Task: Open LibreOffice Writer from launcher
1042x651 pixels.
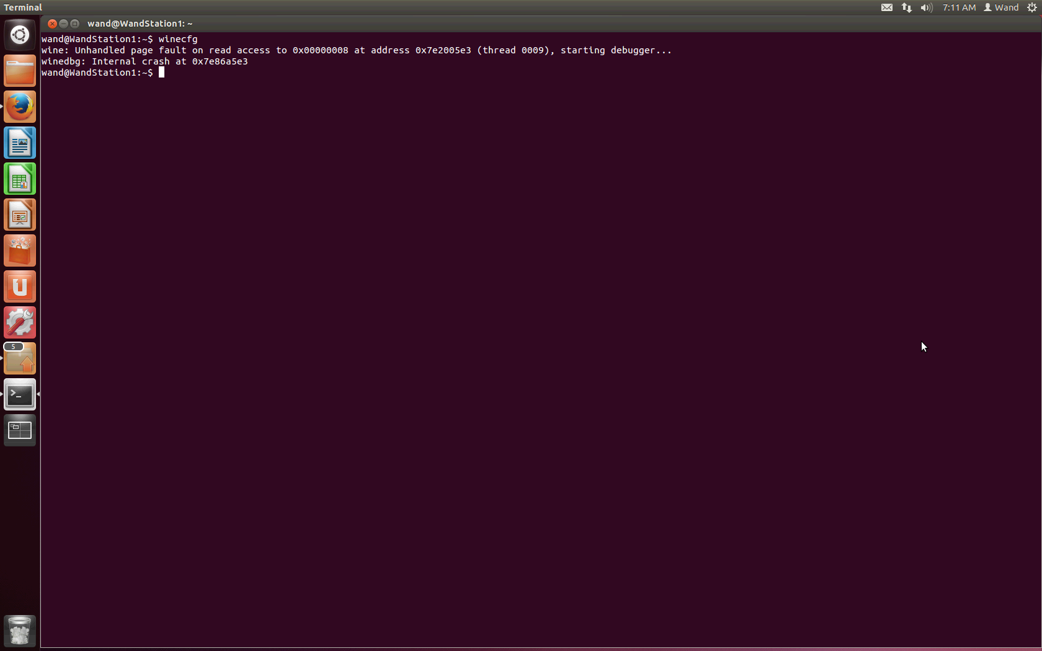Action: pos(20,143)
